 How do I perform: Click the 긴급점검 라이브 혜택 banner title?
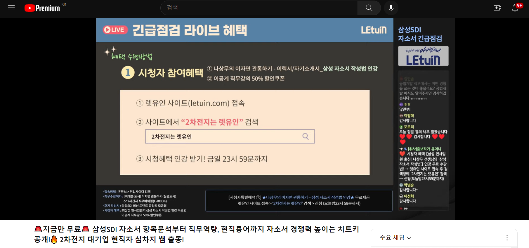pos(190,30)
